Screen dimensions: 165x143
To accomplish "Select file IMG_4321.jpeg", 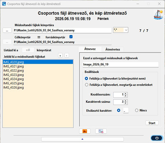I will pos(38,66).
